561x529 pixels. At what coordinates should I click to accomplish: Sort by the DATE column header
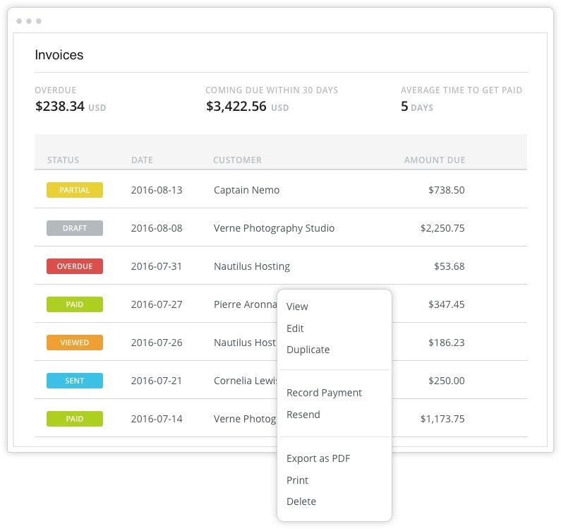142,160
